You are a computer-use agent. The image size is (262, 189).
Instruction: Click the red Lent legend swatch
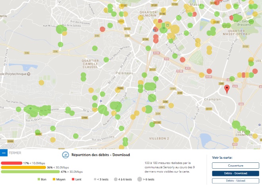73,179
